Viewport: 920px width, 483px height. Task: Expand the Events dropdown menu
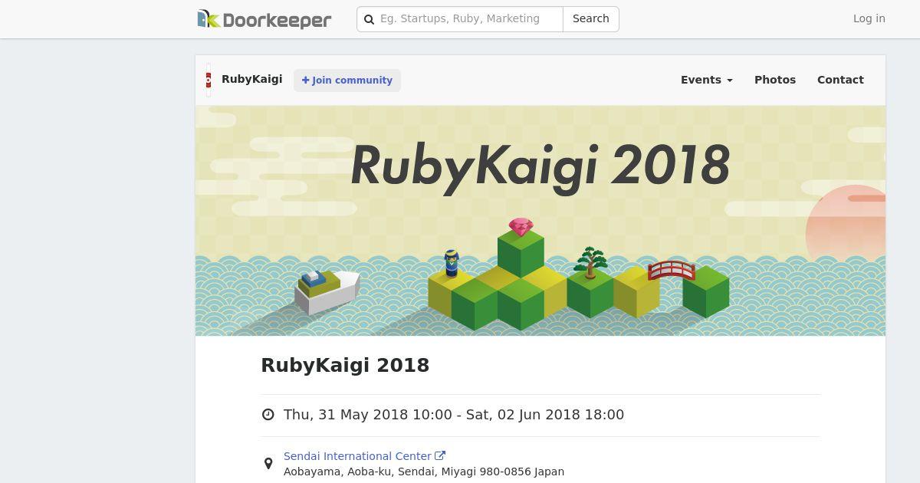(x=706, y=80)
